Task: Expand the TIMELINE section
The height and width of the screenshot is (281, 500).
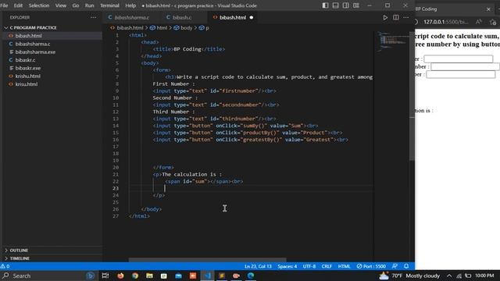Action: coord(20,258)
